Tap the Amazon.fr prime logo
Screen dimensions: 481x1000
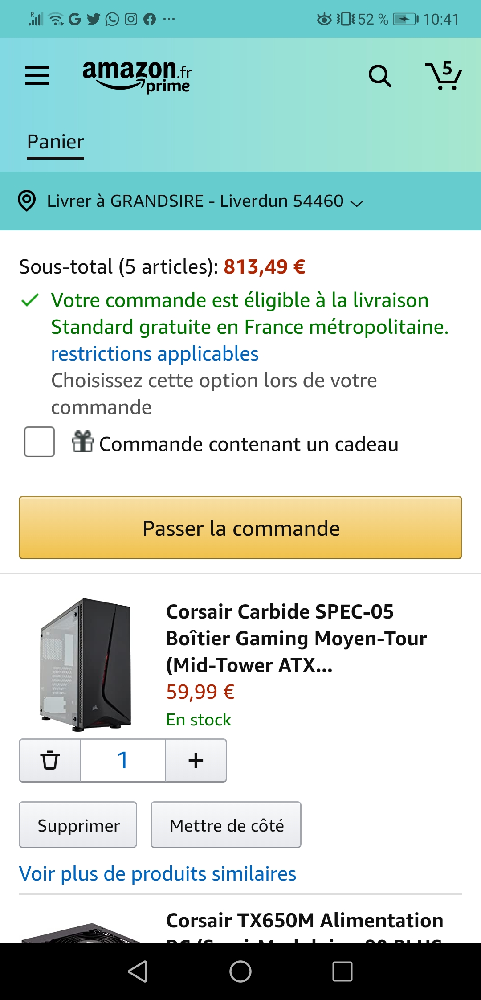tap(137, 76)
